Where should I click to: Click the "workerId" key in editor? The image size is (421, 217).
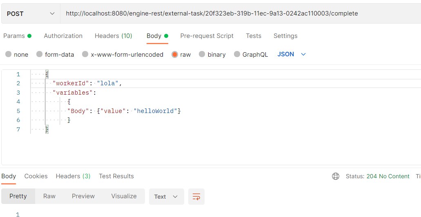[x=71, y=84]
